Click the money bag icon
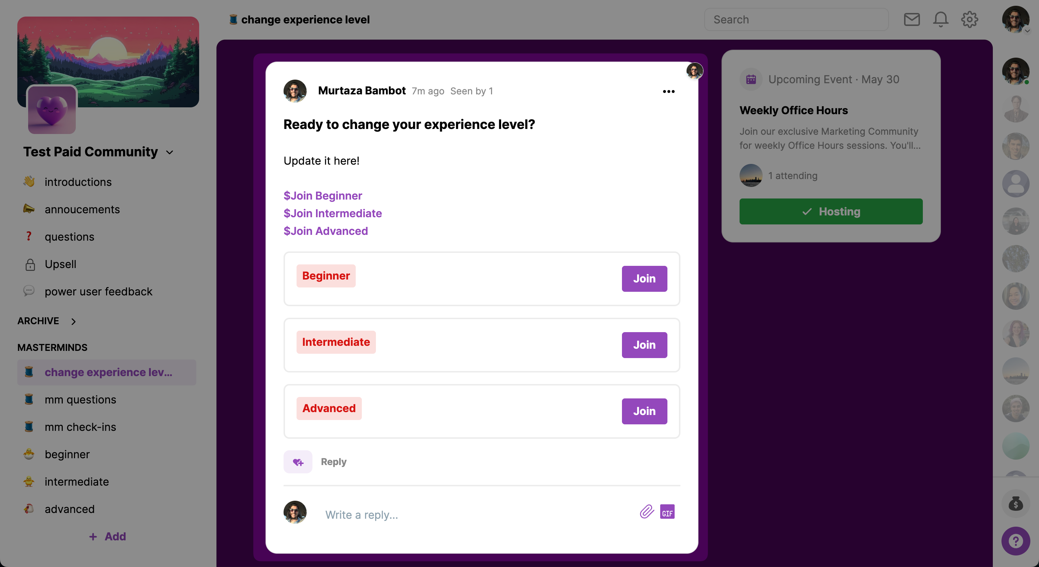 pyautogui.click(x=1015, y=504)
